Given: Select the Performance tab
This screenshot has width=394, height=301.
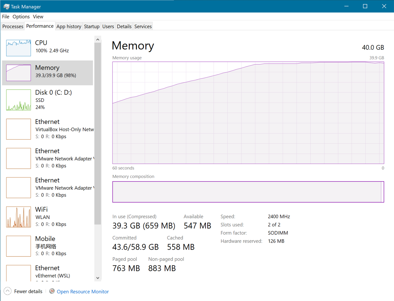Looking at the screenshot, I should [x=40, y=26].
